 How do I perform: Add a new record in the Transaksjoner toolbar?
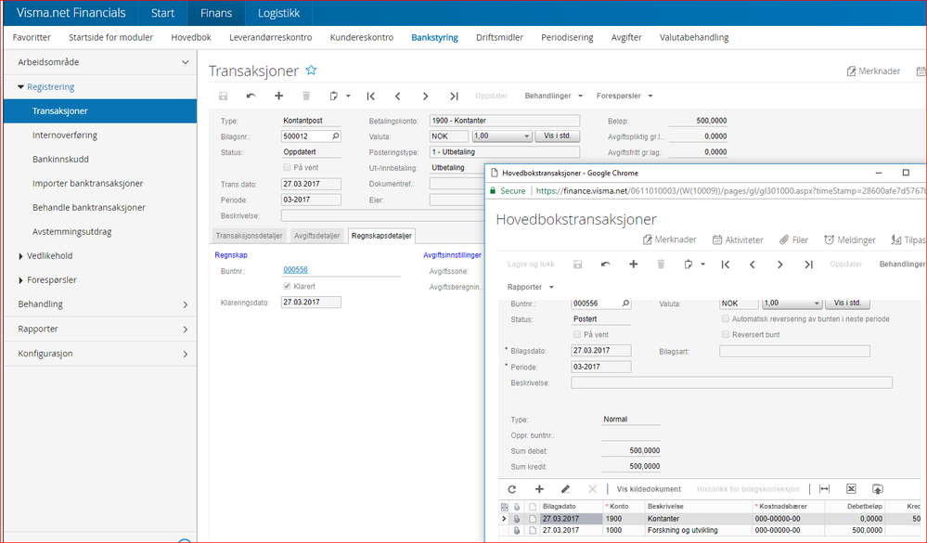tap(279, 96)
